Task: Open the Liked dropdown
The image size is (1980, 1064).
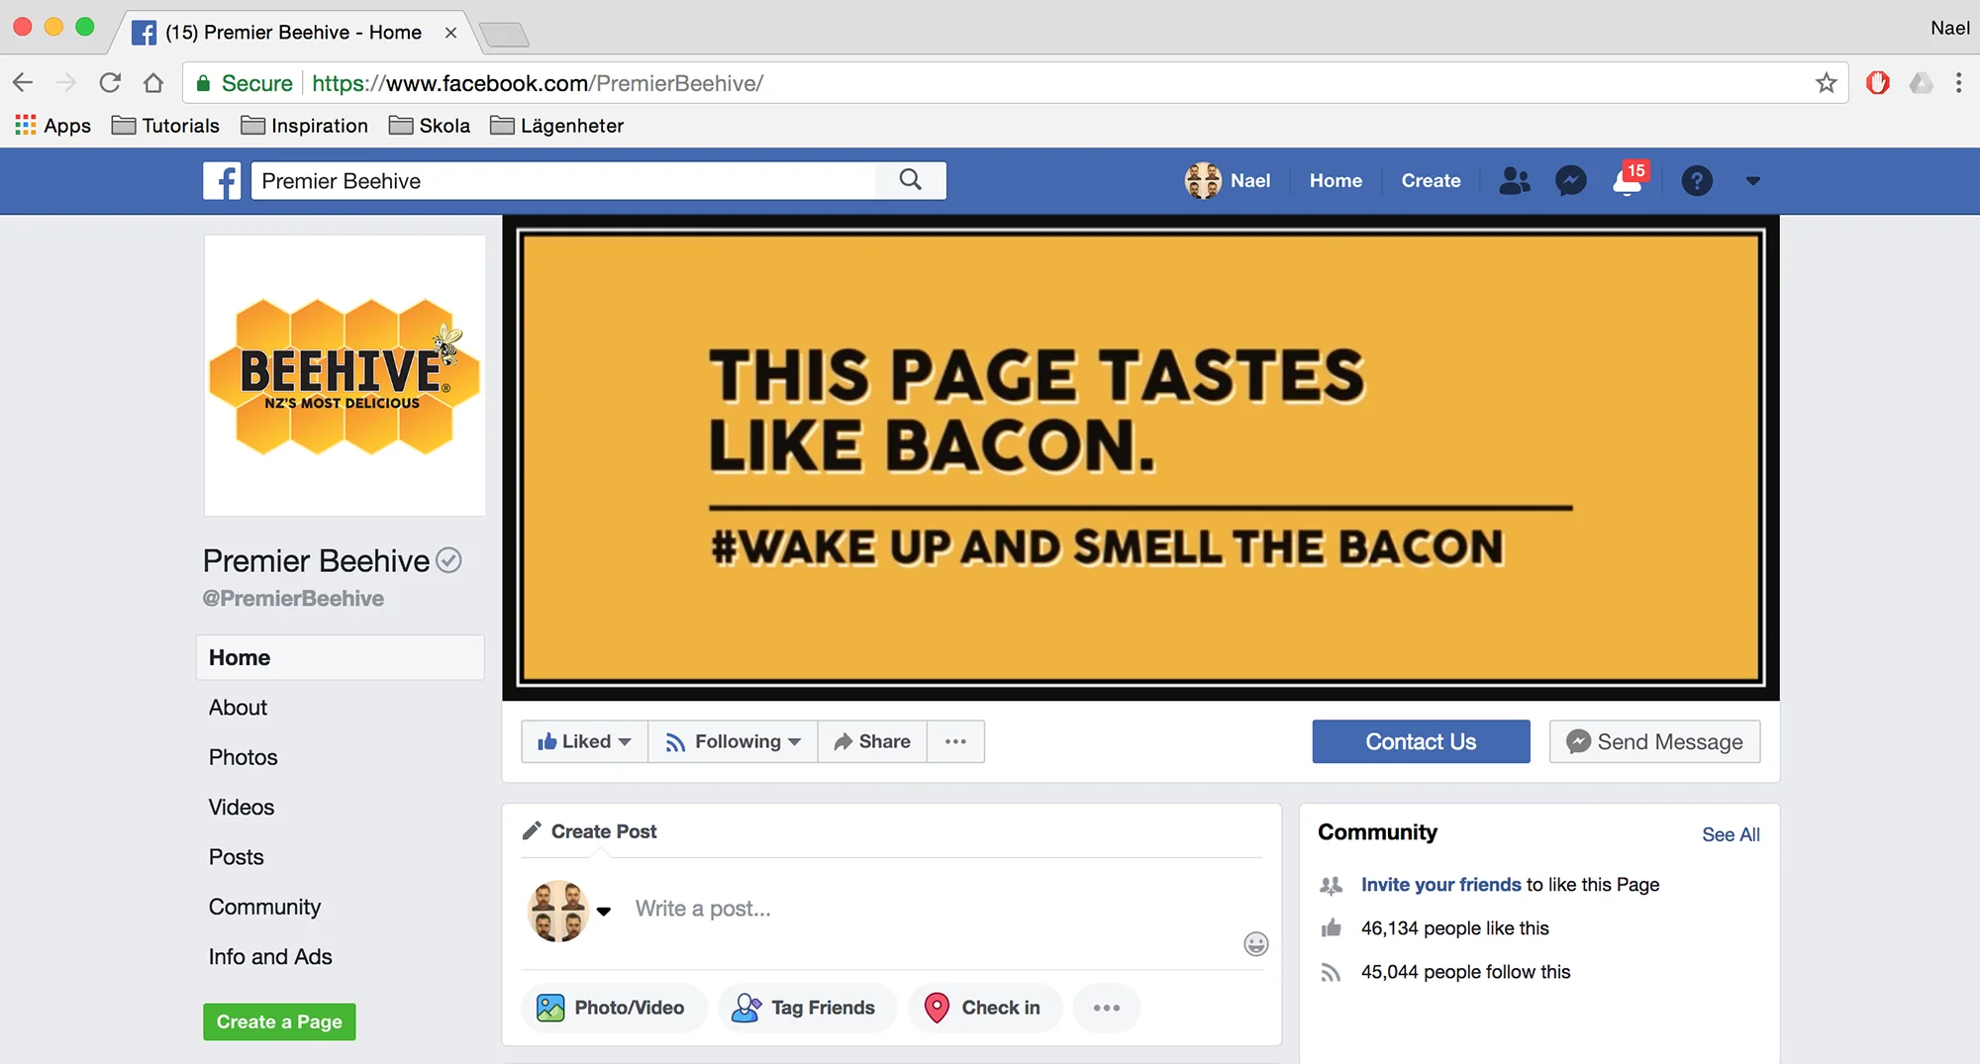Action: click(584, 741)
